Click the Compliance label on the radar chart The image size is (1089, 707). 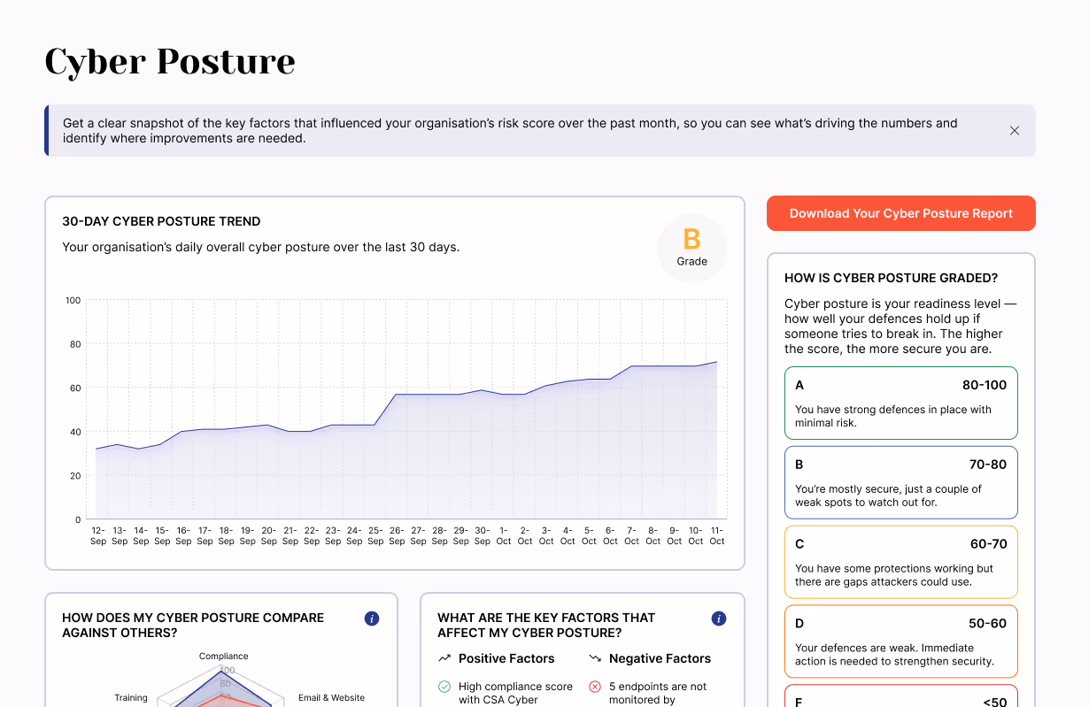coord(223,656)
